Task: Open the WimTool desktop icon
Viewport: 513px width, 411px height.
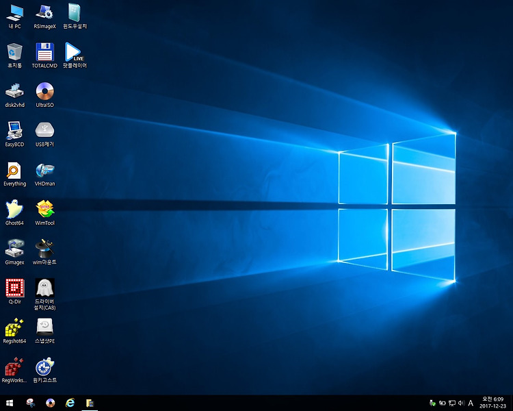Action: (45, 213)
